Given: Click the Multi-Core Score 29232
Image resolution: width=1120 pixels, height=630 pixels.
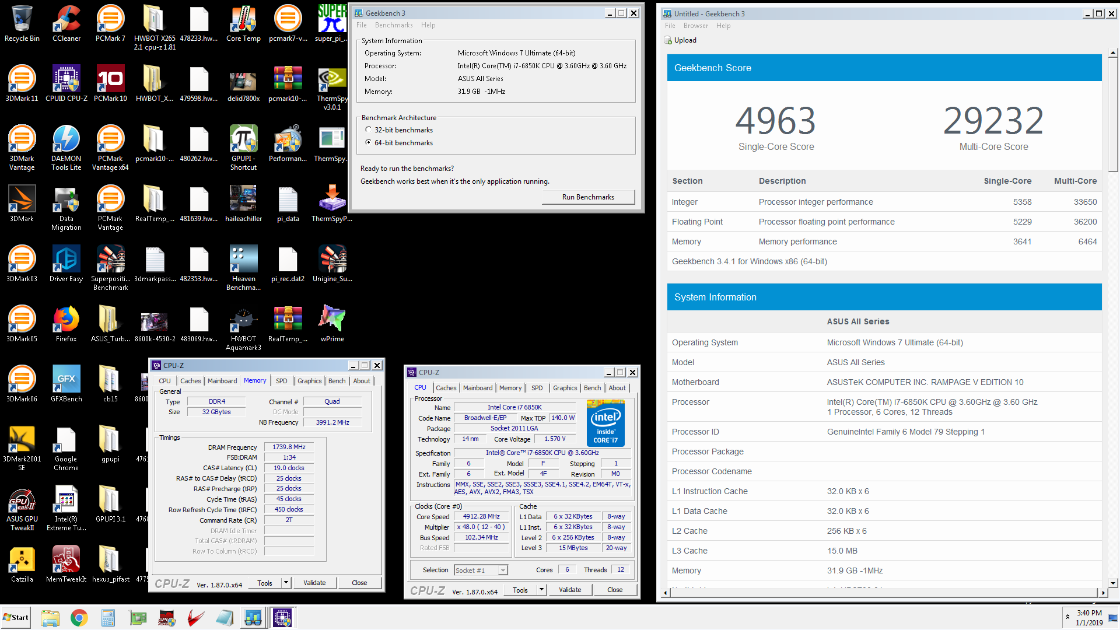Looking at the screenshot, I should click(993, 121).
